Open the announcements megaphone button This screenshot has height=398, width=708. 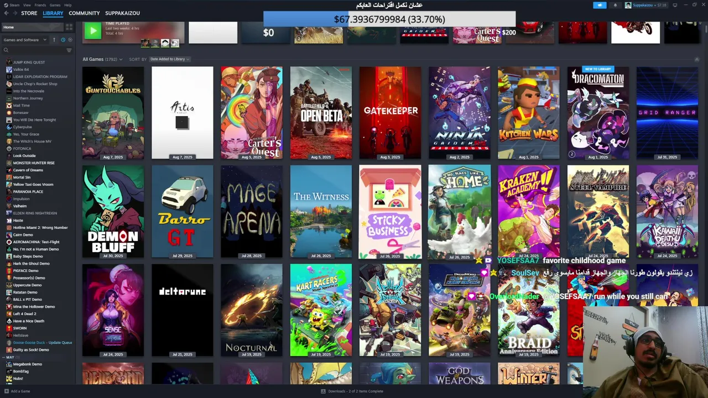click(x=600, y=5)
